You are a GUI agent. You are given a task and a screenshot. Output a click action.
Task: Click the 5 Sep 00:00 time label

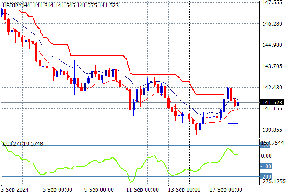pyautogui.click(x=57, y=190)
